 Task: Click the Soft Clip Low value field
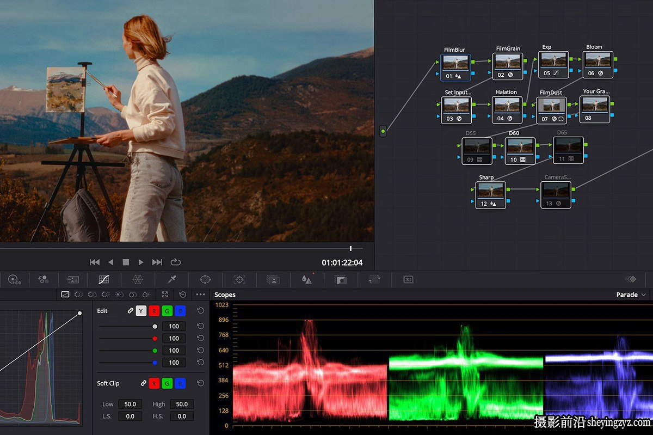click(x=130, y=404)
